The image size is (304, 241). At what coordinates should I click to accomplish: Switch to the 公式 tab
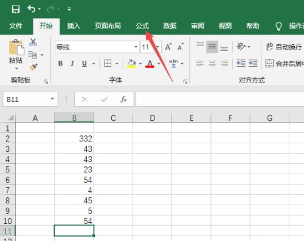(x=142, y=26)
